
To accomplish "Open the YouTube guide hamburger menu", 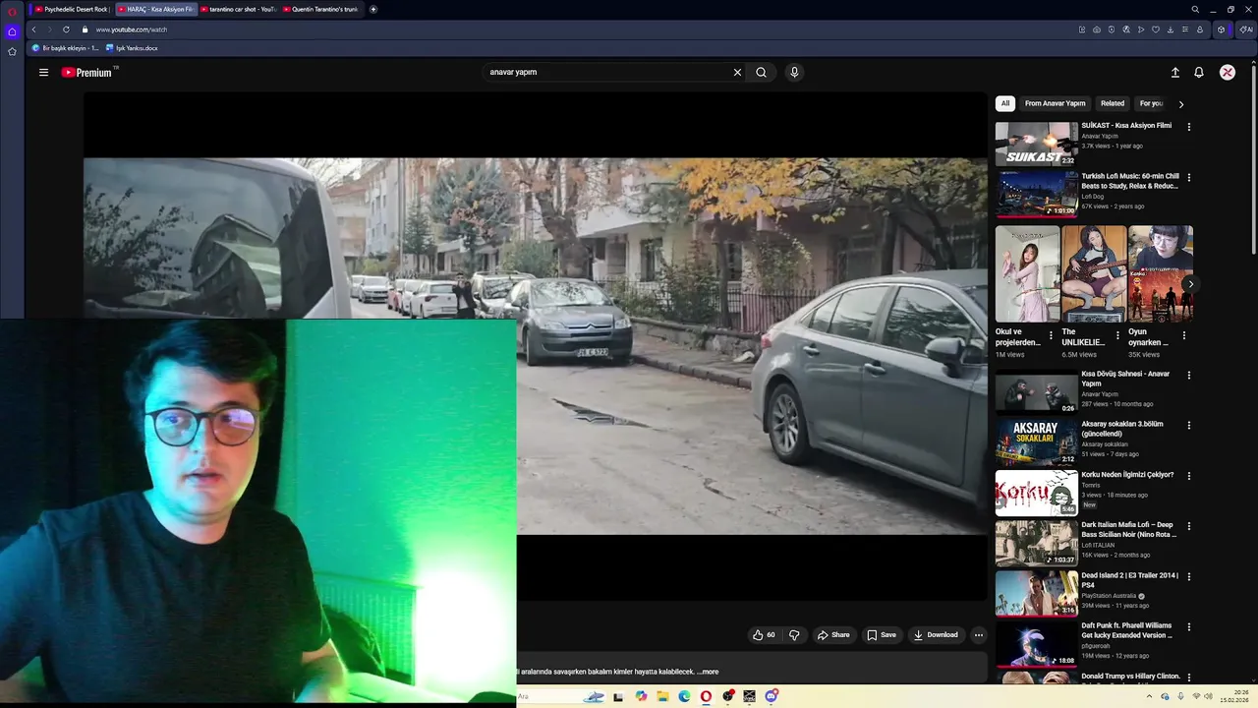I will (x=43, y=72).
